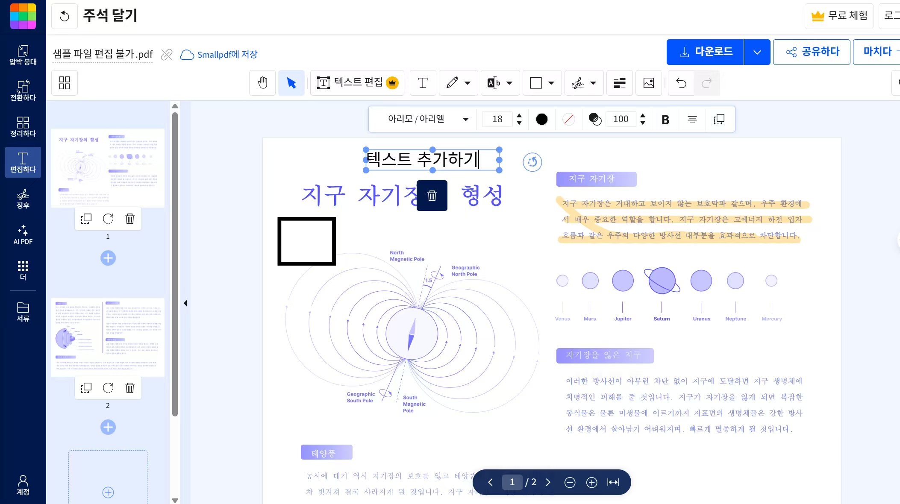900x504 pixels.
Task: Click the blue Download button
Action: pos(705,52)
